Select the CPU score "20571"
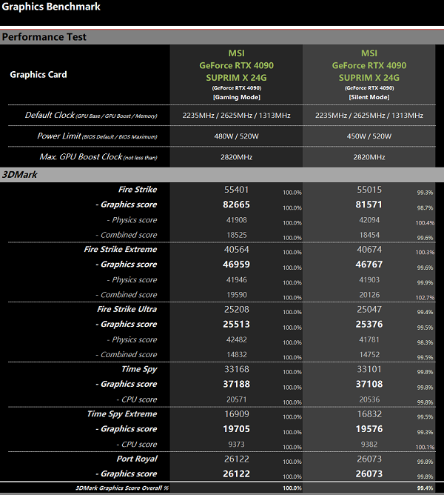The height and width of the screenshot is (495, 444). (237, 399)
